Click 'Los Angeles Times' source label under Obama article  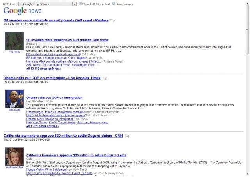[39, 101]
